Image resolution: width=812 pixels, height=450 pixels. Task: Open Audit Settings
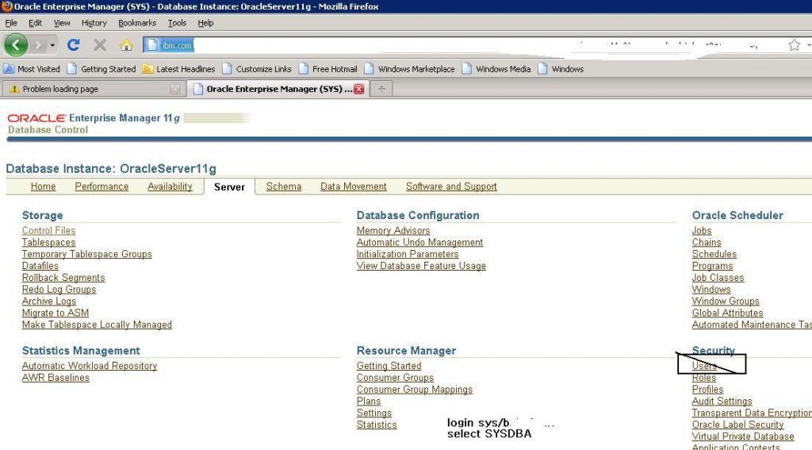[722, 402]
